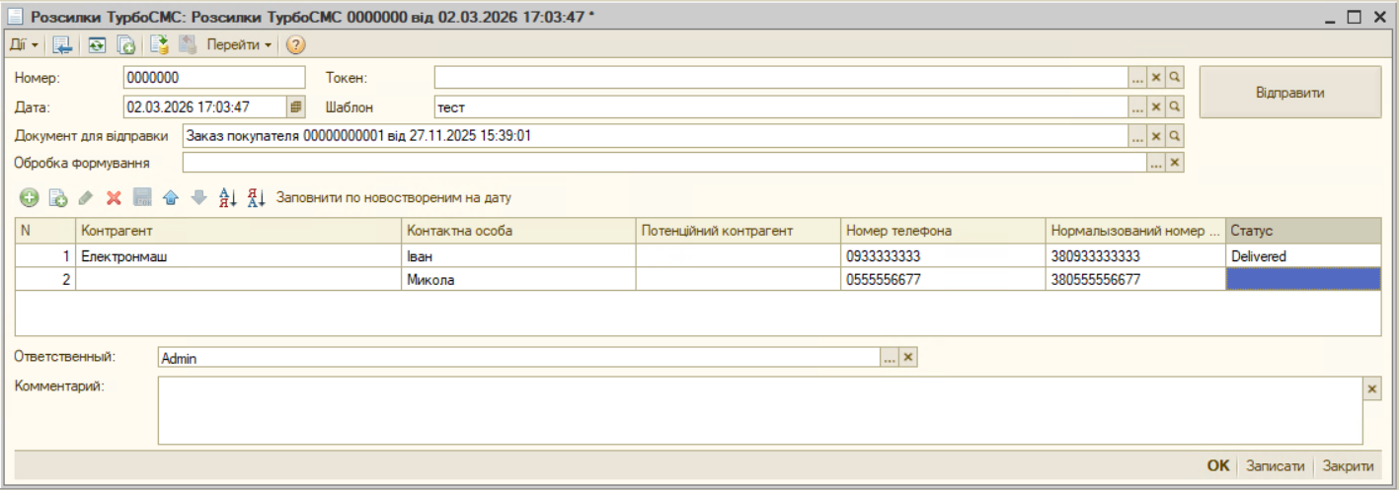Viewport: 1399px width, 490px height.
Task: Sort the table rows descending
Action: tap(257, 198)
